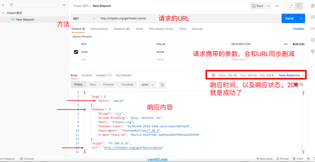Image resolution: width=315 pixels, height=162 pixels.
Task: Open request actions ellipsis next to Save
Action: click(277, 6)
